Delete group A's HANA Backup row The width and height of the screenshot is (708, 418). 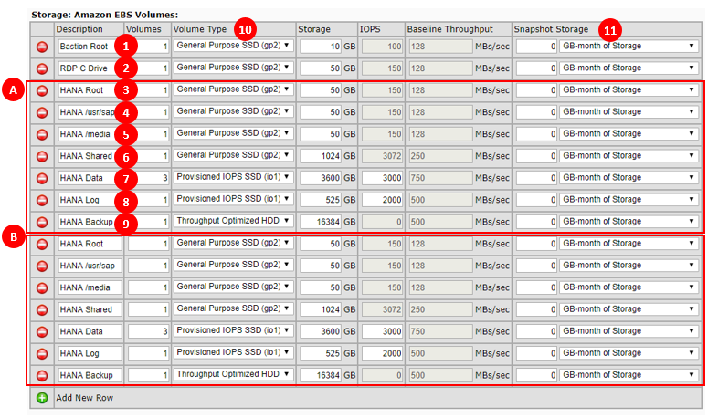tap(42, 222)
